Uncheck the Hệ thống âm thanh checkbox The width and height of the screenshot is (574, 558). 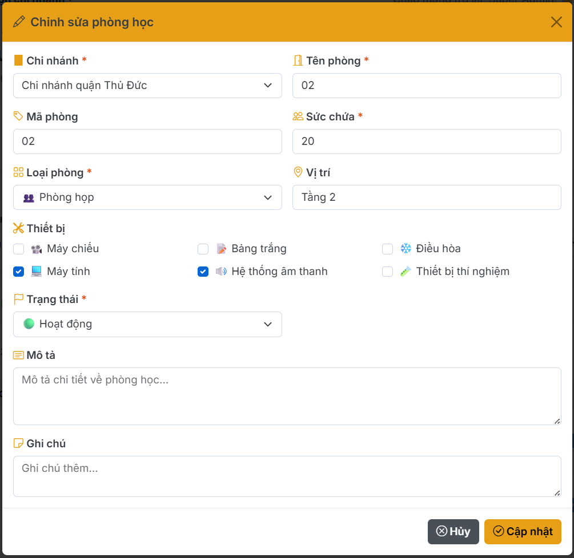[203, 272]
